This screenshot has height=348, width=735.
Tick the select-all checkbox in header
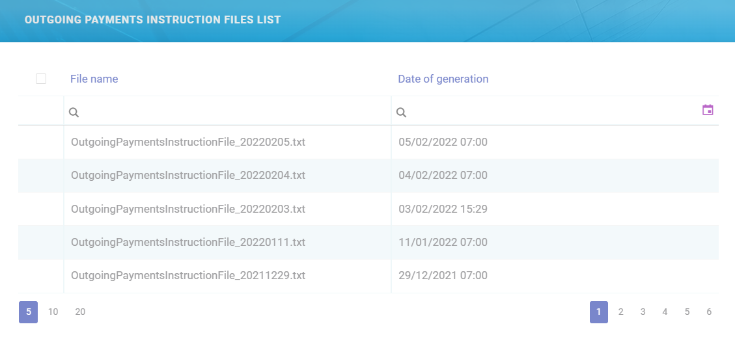tap(41, 79)
